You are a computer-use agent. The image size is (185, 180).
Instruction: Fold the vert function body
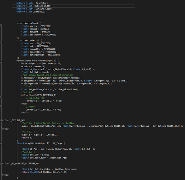point(1,63)
